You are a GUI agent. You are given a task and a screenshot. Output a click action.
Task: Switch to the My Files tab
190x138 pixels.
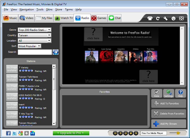[x=44, y=18]
